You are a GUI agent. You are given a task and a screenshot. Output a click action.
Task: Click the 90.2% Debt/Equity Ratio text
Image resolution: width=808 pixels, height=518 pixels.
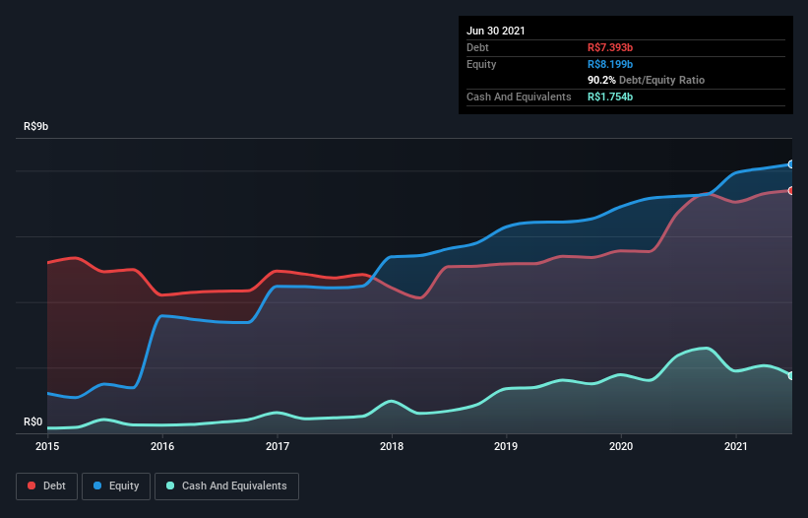tap(647, 80)
